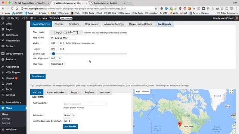The image size is (239, 134).
Task: Open Howdy, Alex Cooper account menu
Action: coord(225,18)
